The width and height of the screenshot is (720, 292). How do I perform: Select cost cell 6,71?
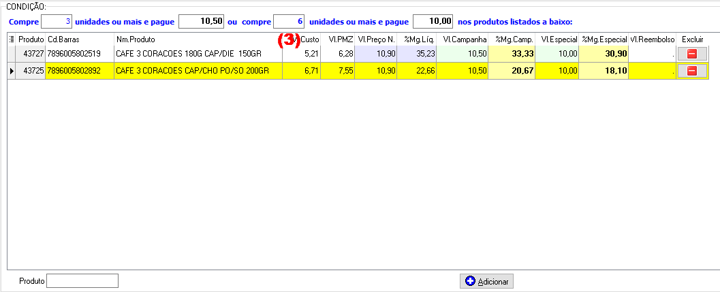302,71
